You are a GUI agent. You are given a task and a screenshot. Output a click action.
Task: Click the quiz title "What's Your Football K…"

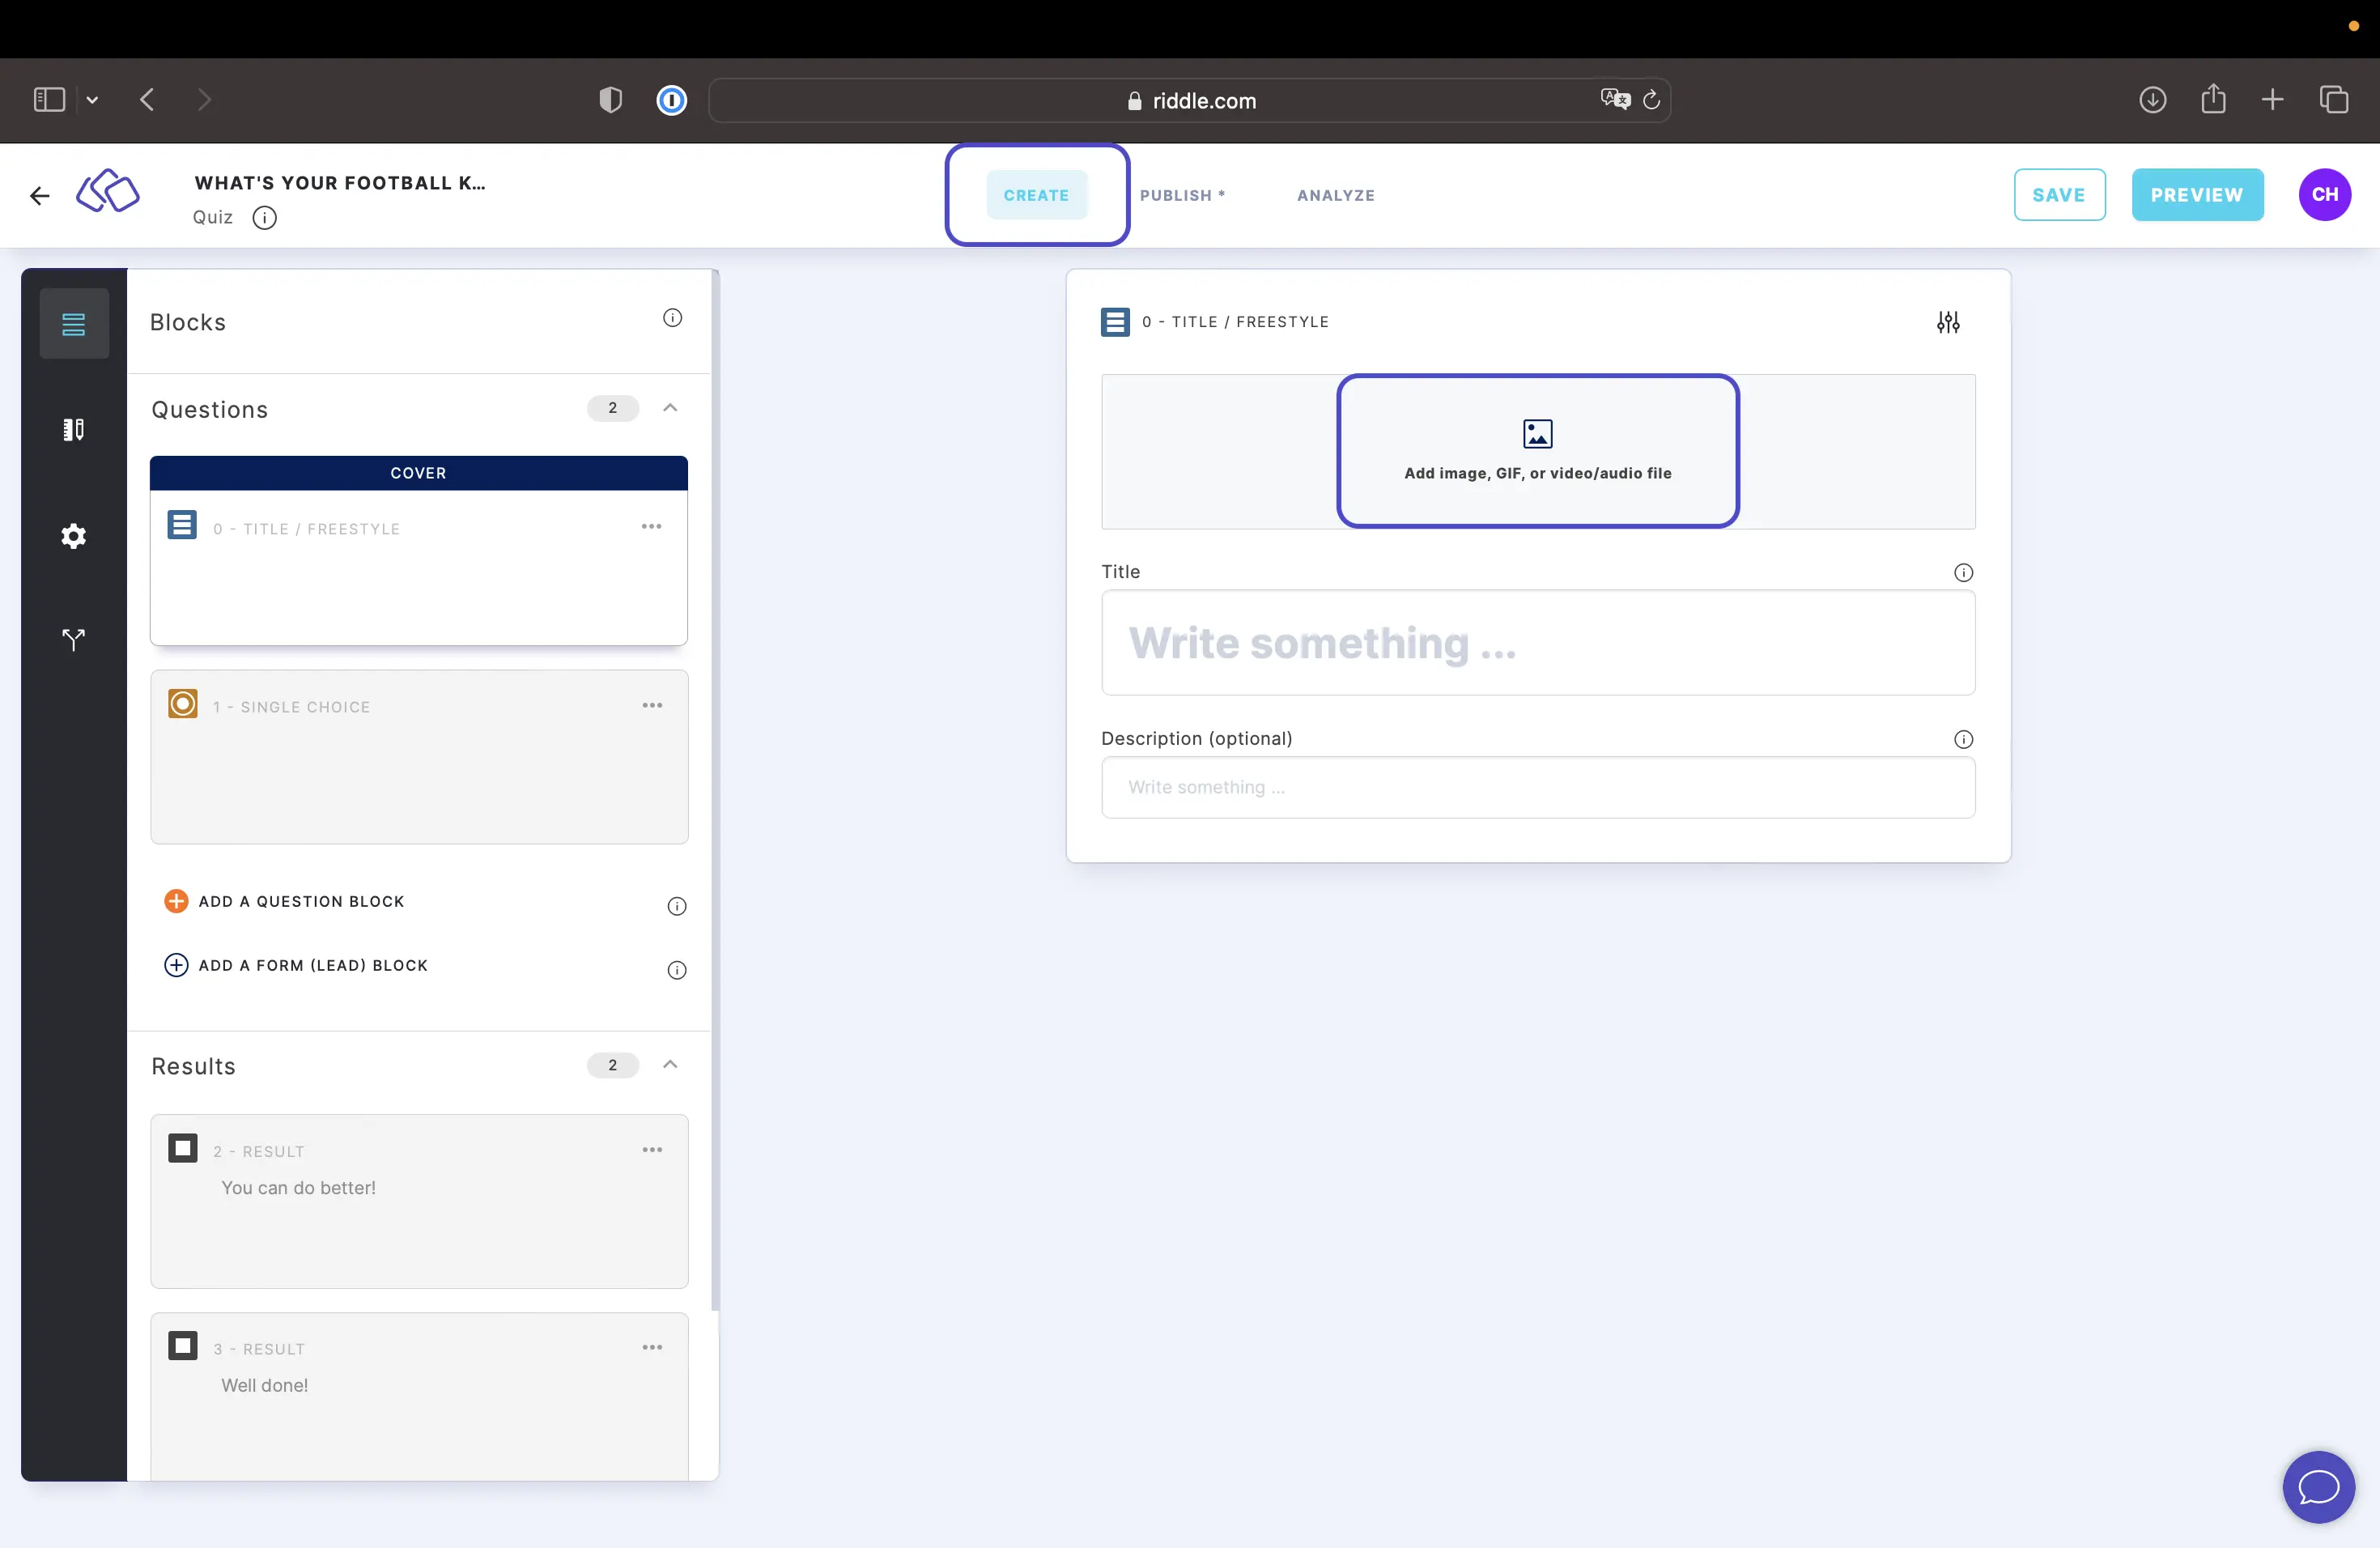pos(340,183)
